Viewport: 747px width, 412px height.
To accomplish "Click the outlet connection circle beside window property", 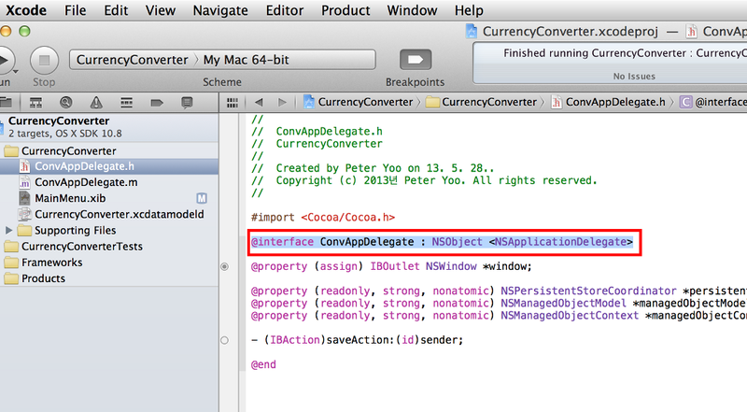I will (x=224, y=267).
